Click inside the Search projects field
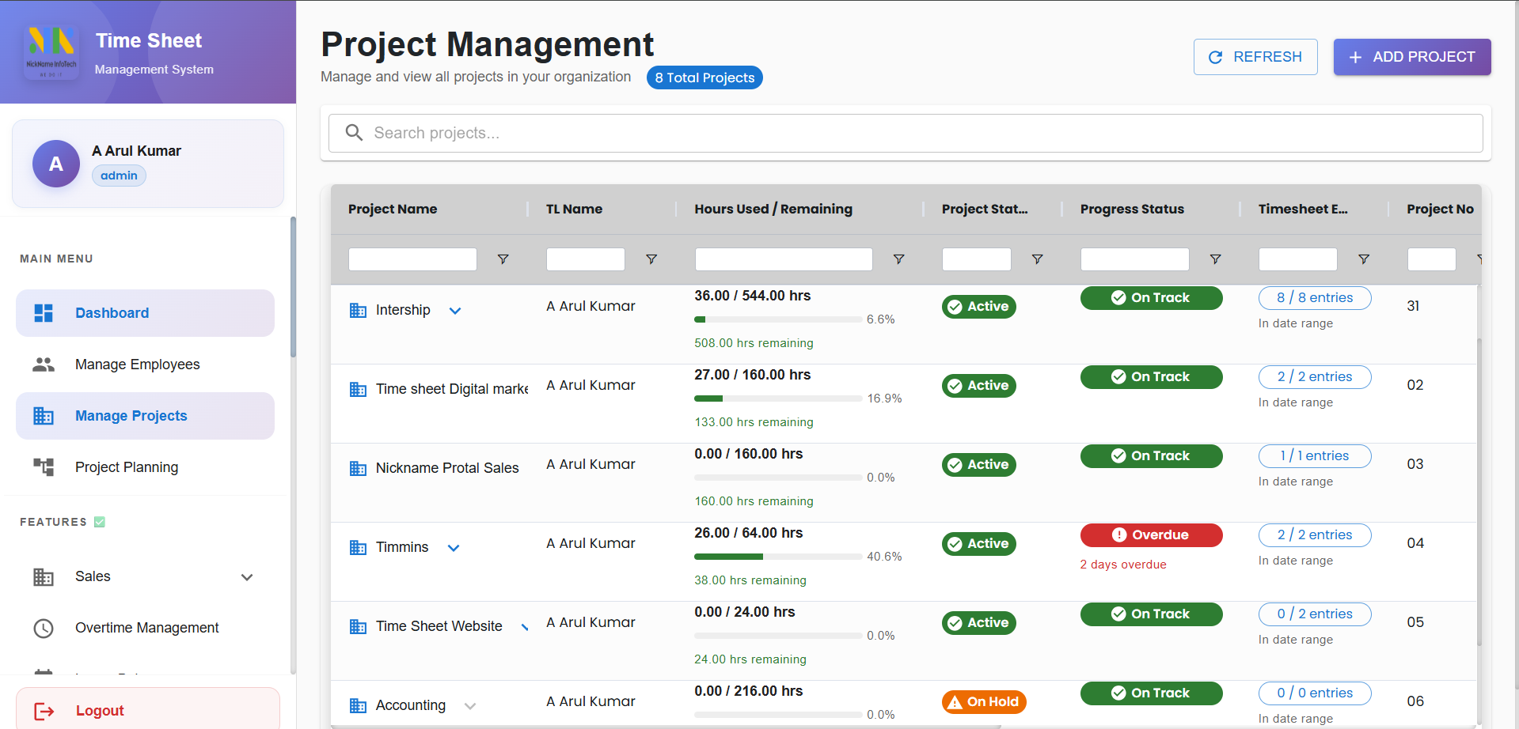The height and width of the screenshot is (729, 1519). click(x=712, y=133)
